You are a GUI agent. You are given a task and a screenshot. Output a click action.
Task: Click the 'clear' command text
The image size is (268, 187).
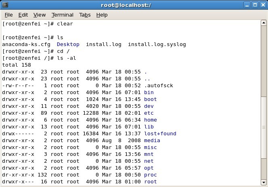65,23
